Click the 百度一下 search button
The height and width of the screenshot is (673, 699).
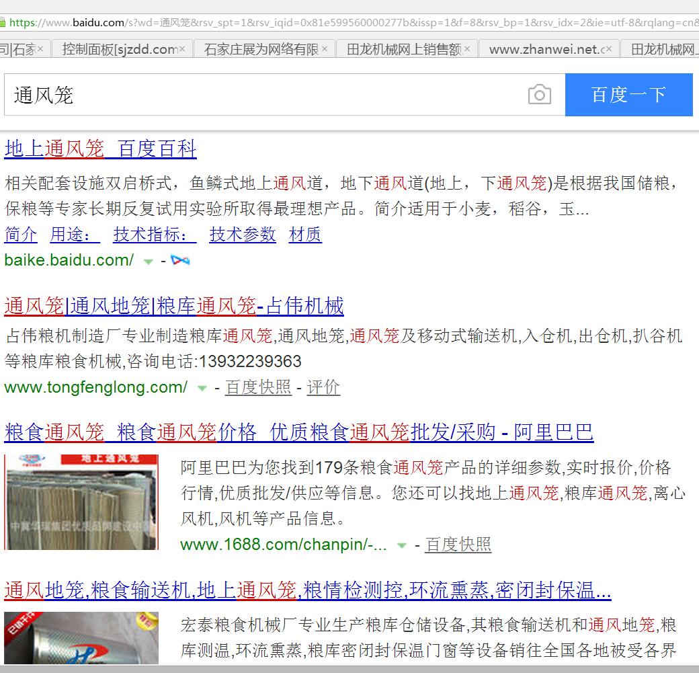pos(628,95)
